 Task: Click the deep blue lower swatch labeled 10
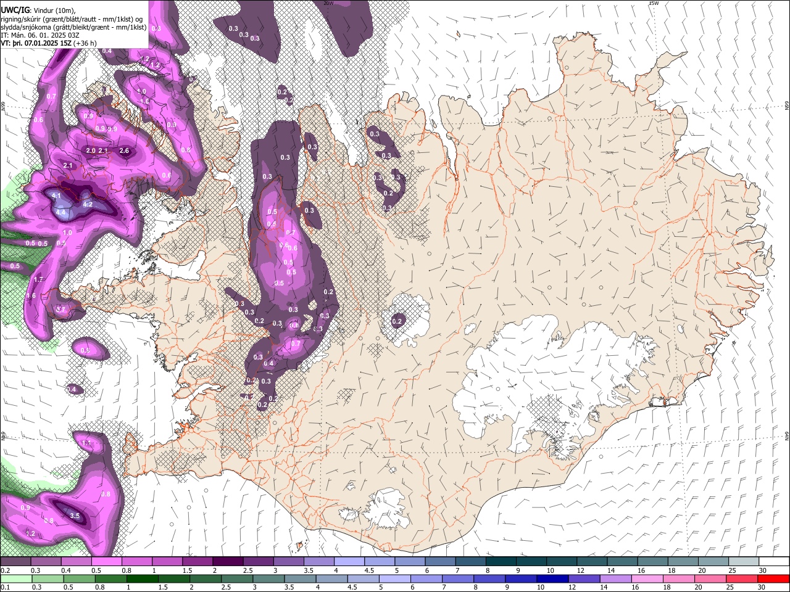[552, 579]
